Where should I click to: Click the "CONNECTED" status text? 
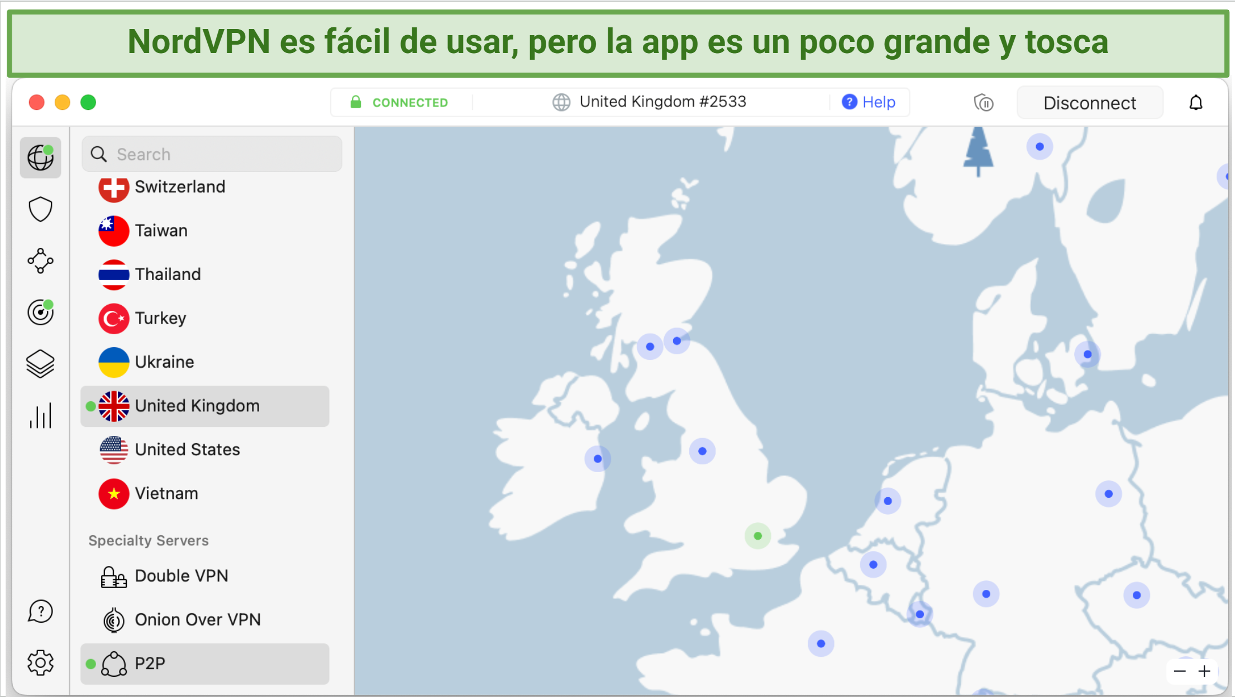pos(410,103)
